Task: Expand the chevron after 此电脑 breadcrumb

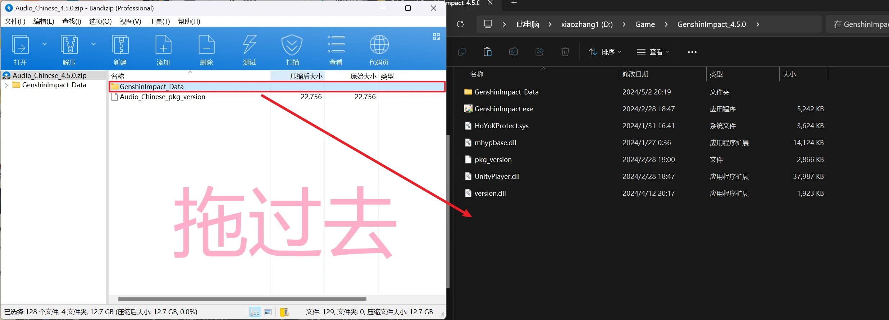Action: pyautogui.click(x=550, y=24)
